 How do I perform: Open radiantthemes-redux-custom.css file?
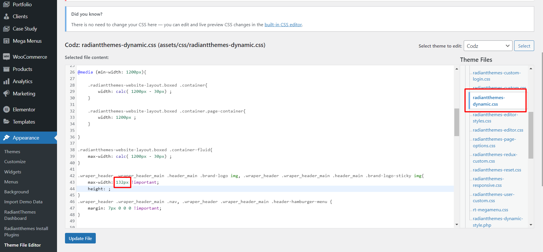495,158
